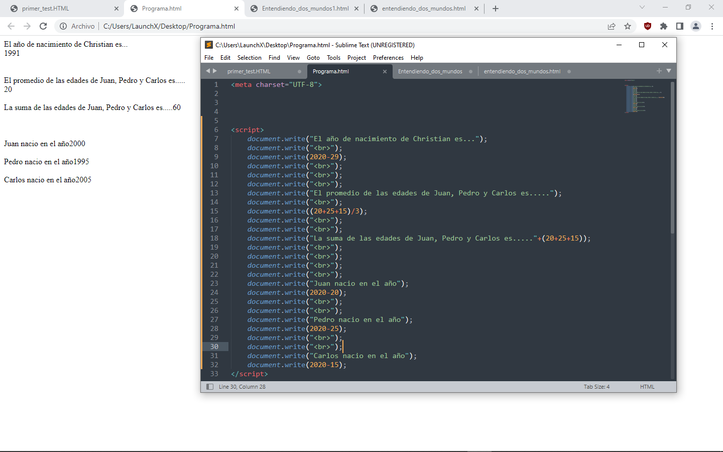Viewport: 723px width, 452px height.
Task: Open the Edit menu in Sublime Text
Action: [x=225, y=58]
